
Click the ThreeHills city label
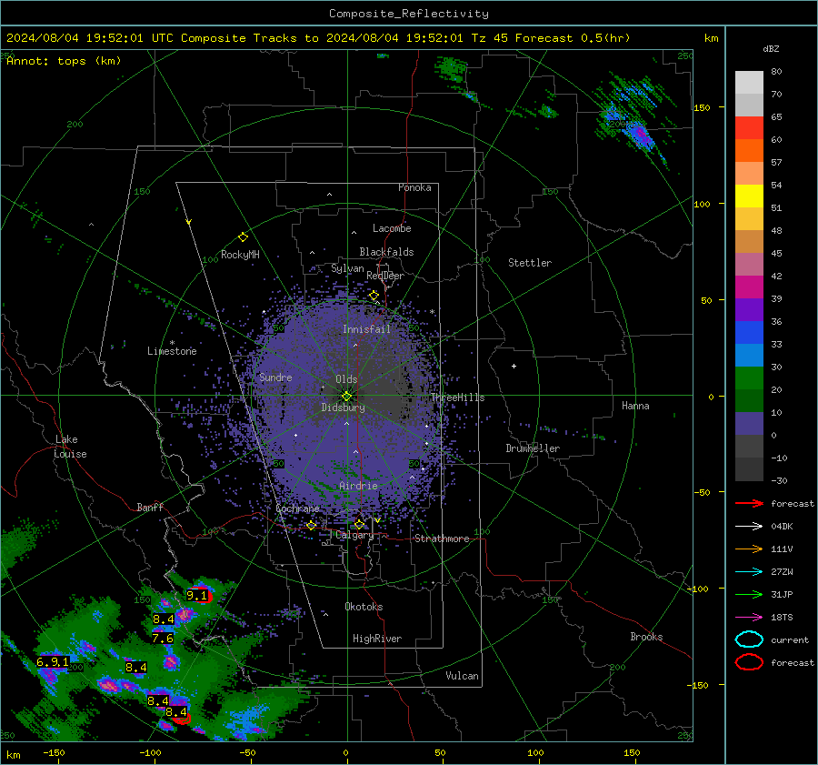457,398
